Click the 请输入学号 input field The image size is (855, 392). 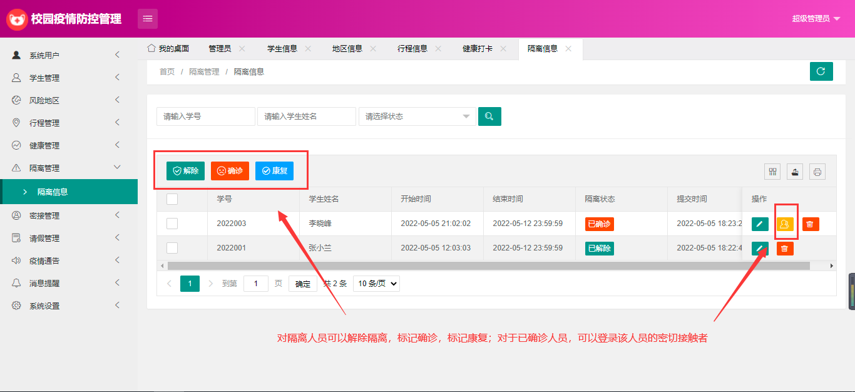[x=206, y=116]
